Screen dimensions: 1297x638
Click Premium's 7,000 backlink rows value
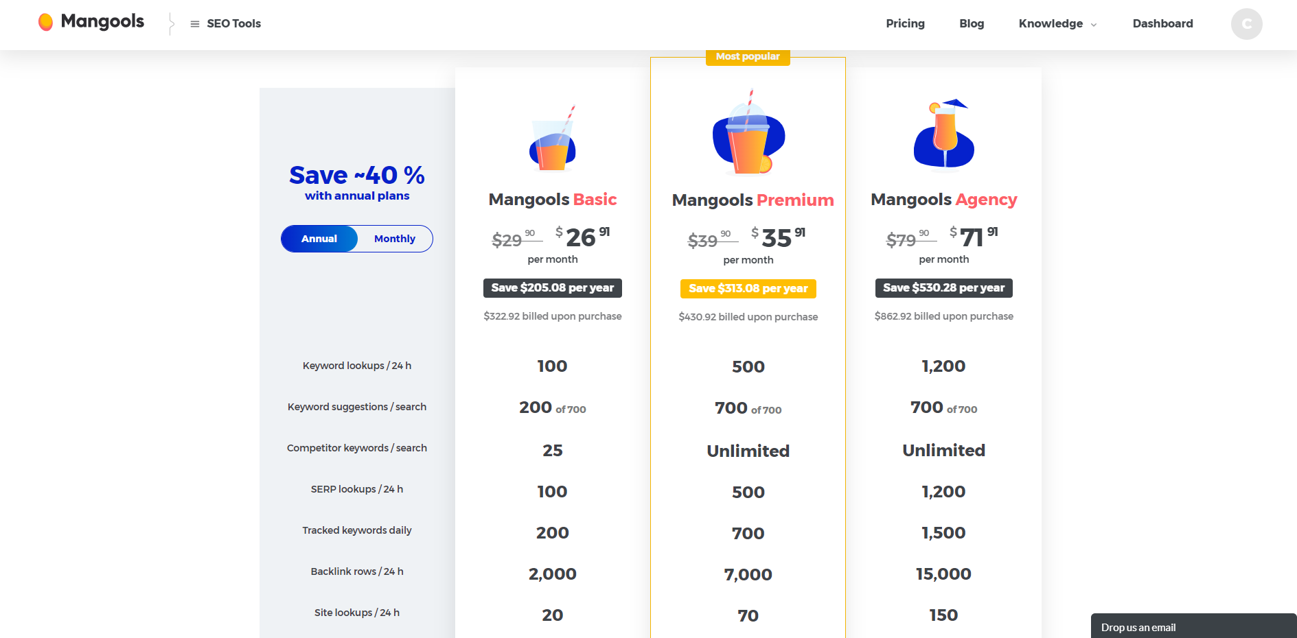point(748,575)
